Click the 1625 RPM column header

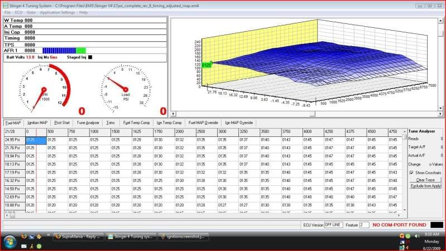[x=142, y=132]
